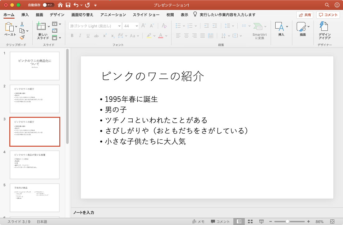Select the Format Painter brush icon
Image resolution: width=343 pixels, height=225 pixels.
coord(22,37)
